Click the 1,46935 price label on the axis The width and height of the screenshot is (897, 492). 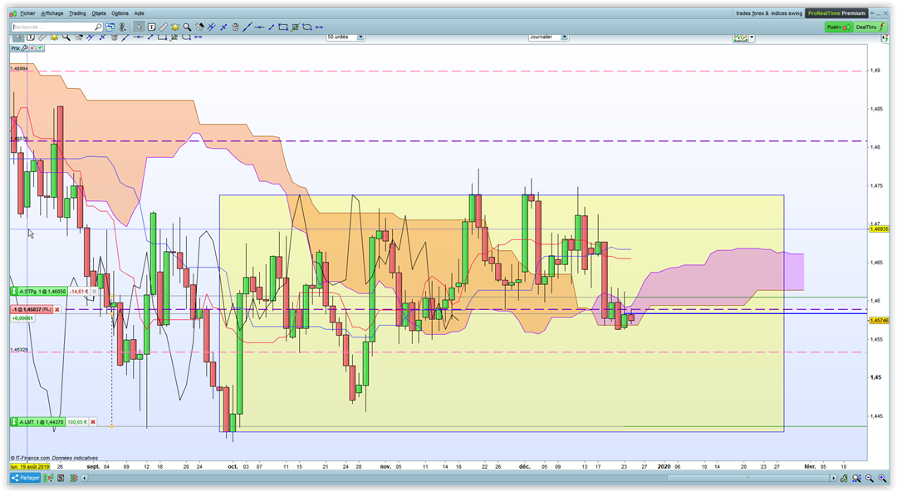(x=879, y=229)
